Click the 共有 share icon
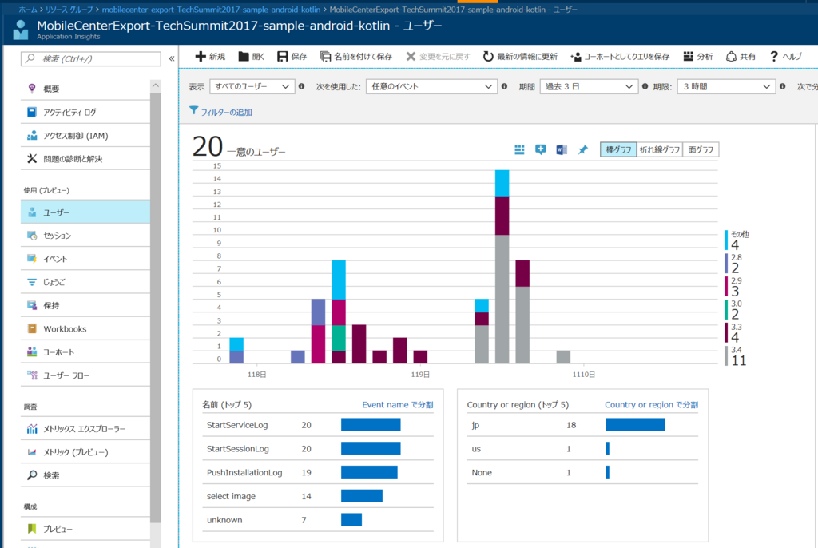The height and width of the screenshot is (548, 818). coord(732,57)
